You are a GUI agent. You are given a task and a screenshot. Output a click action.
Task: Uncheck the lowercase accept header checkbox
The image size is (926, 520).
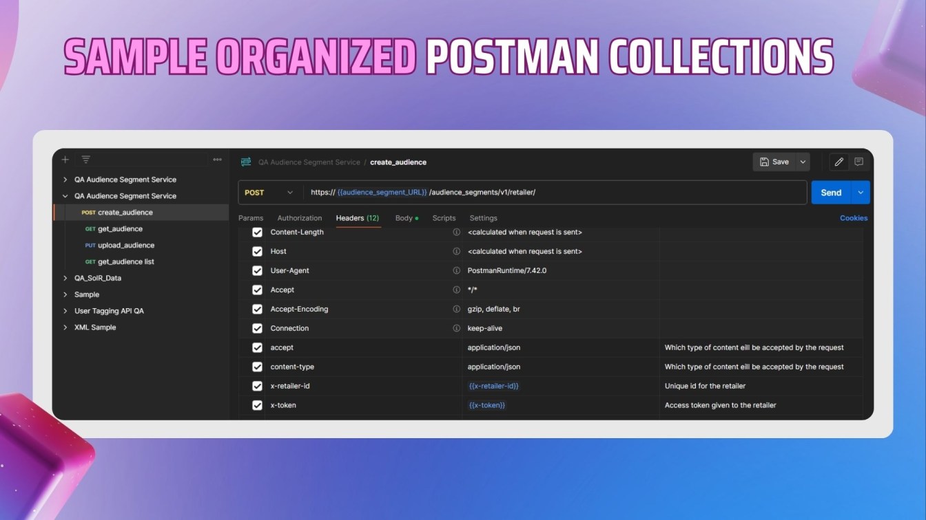click(x=257, y=348)
